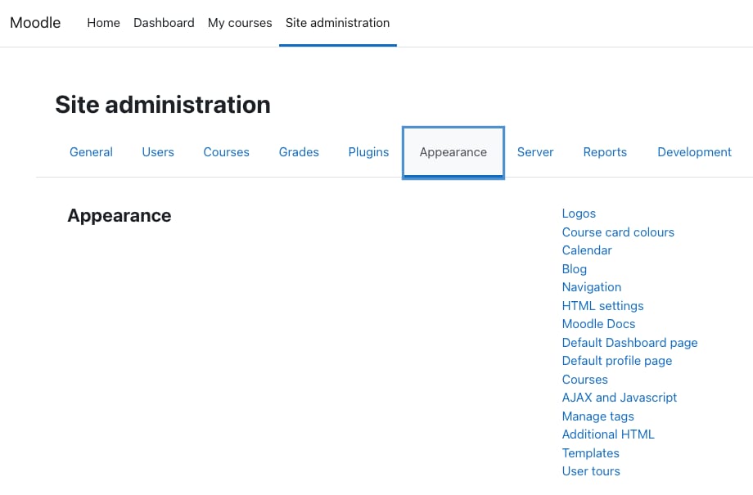This screenshot has height=495, width=753.
Task: Open AJAX and Javascript settings
Action: tap(619, 398)
